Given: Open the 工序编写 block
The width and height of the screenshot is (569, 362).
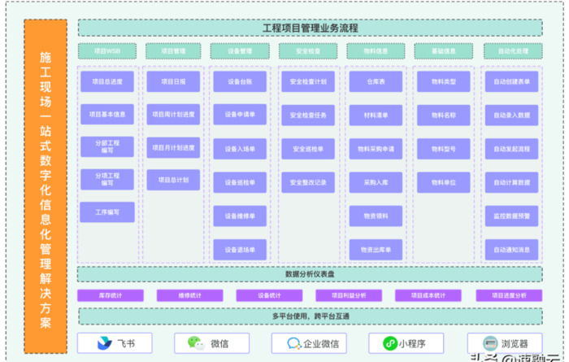Looking at the screenshot, I should coord(107,212).
